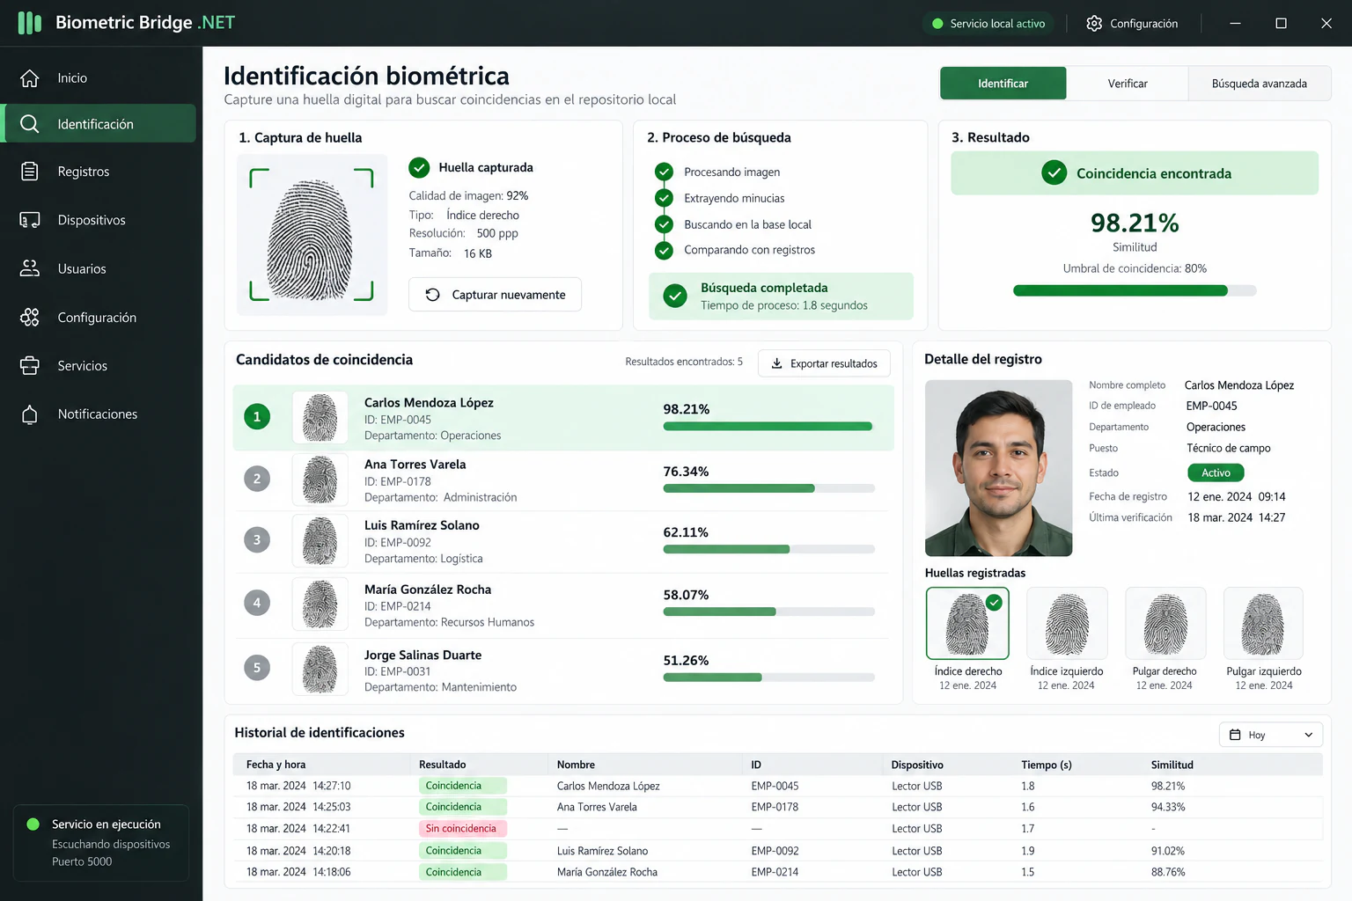Open Configuración in the title bar
The height and width of the screenshot is (901, 1352).
click(1132, 24)
